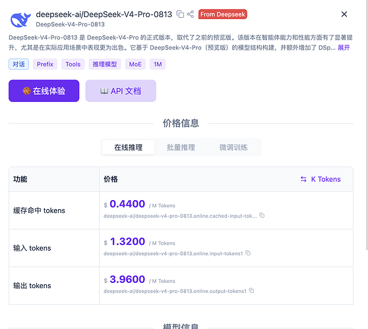Open the API 文档 button
The image size is (368, 329).
[x=121, y=91]
